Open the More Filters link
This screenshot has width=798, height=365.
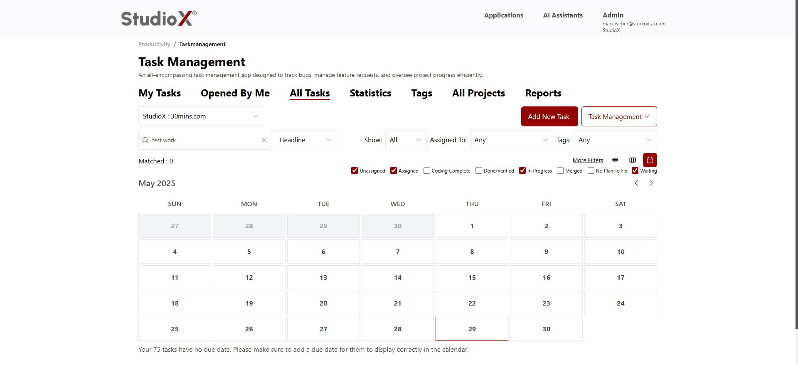(x=588, y=160)
